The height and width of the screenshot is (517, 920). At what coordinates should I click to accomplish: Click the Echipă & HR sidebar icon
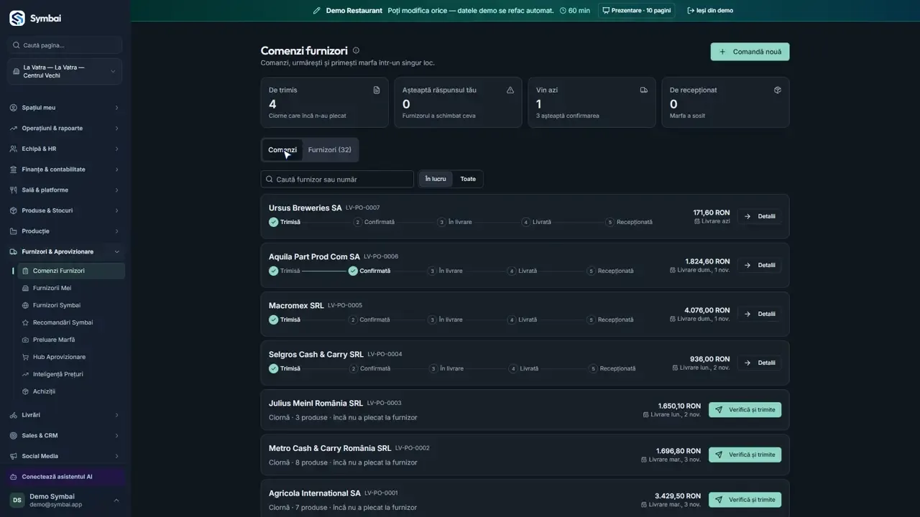coord(14,149)
